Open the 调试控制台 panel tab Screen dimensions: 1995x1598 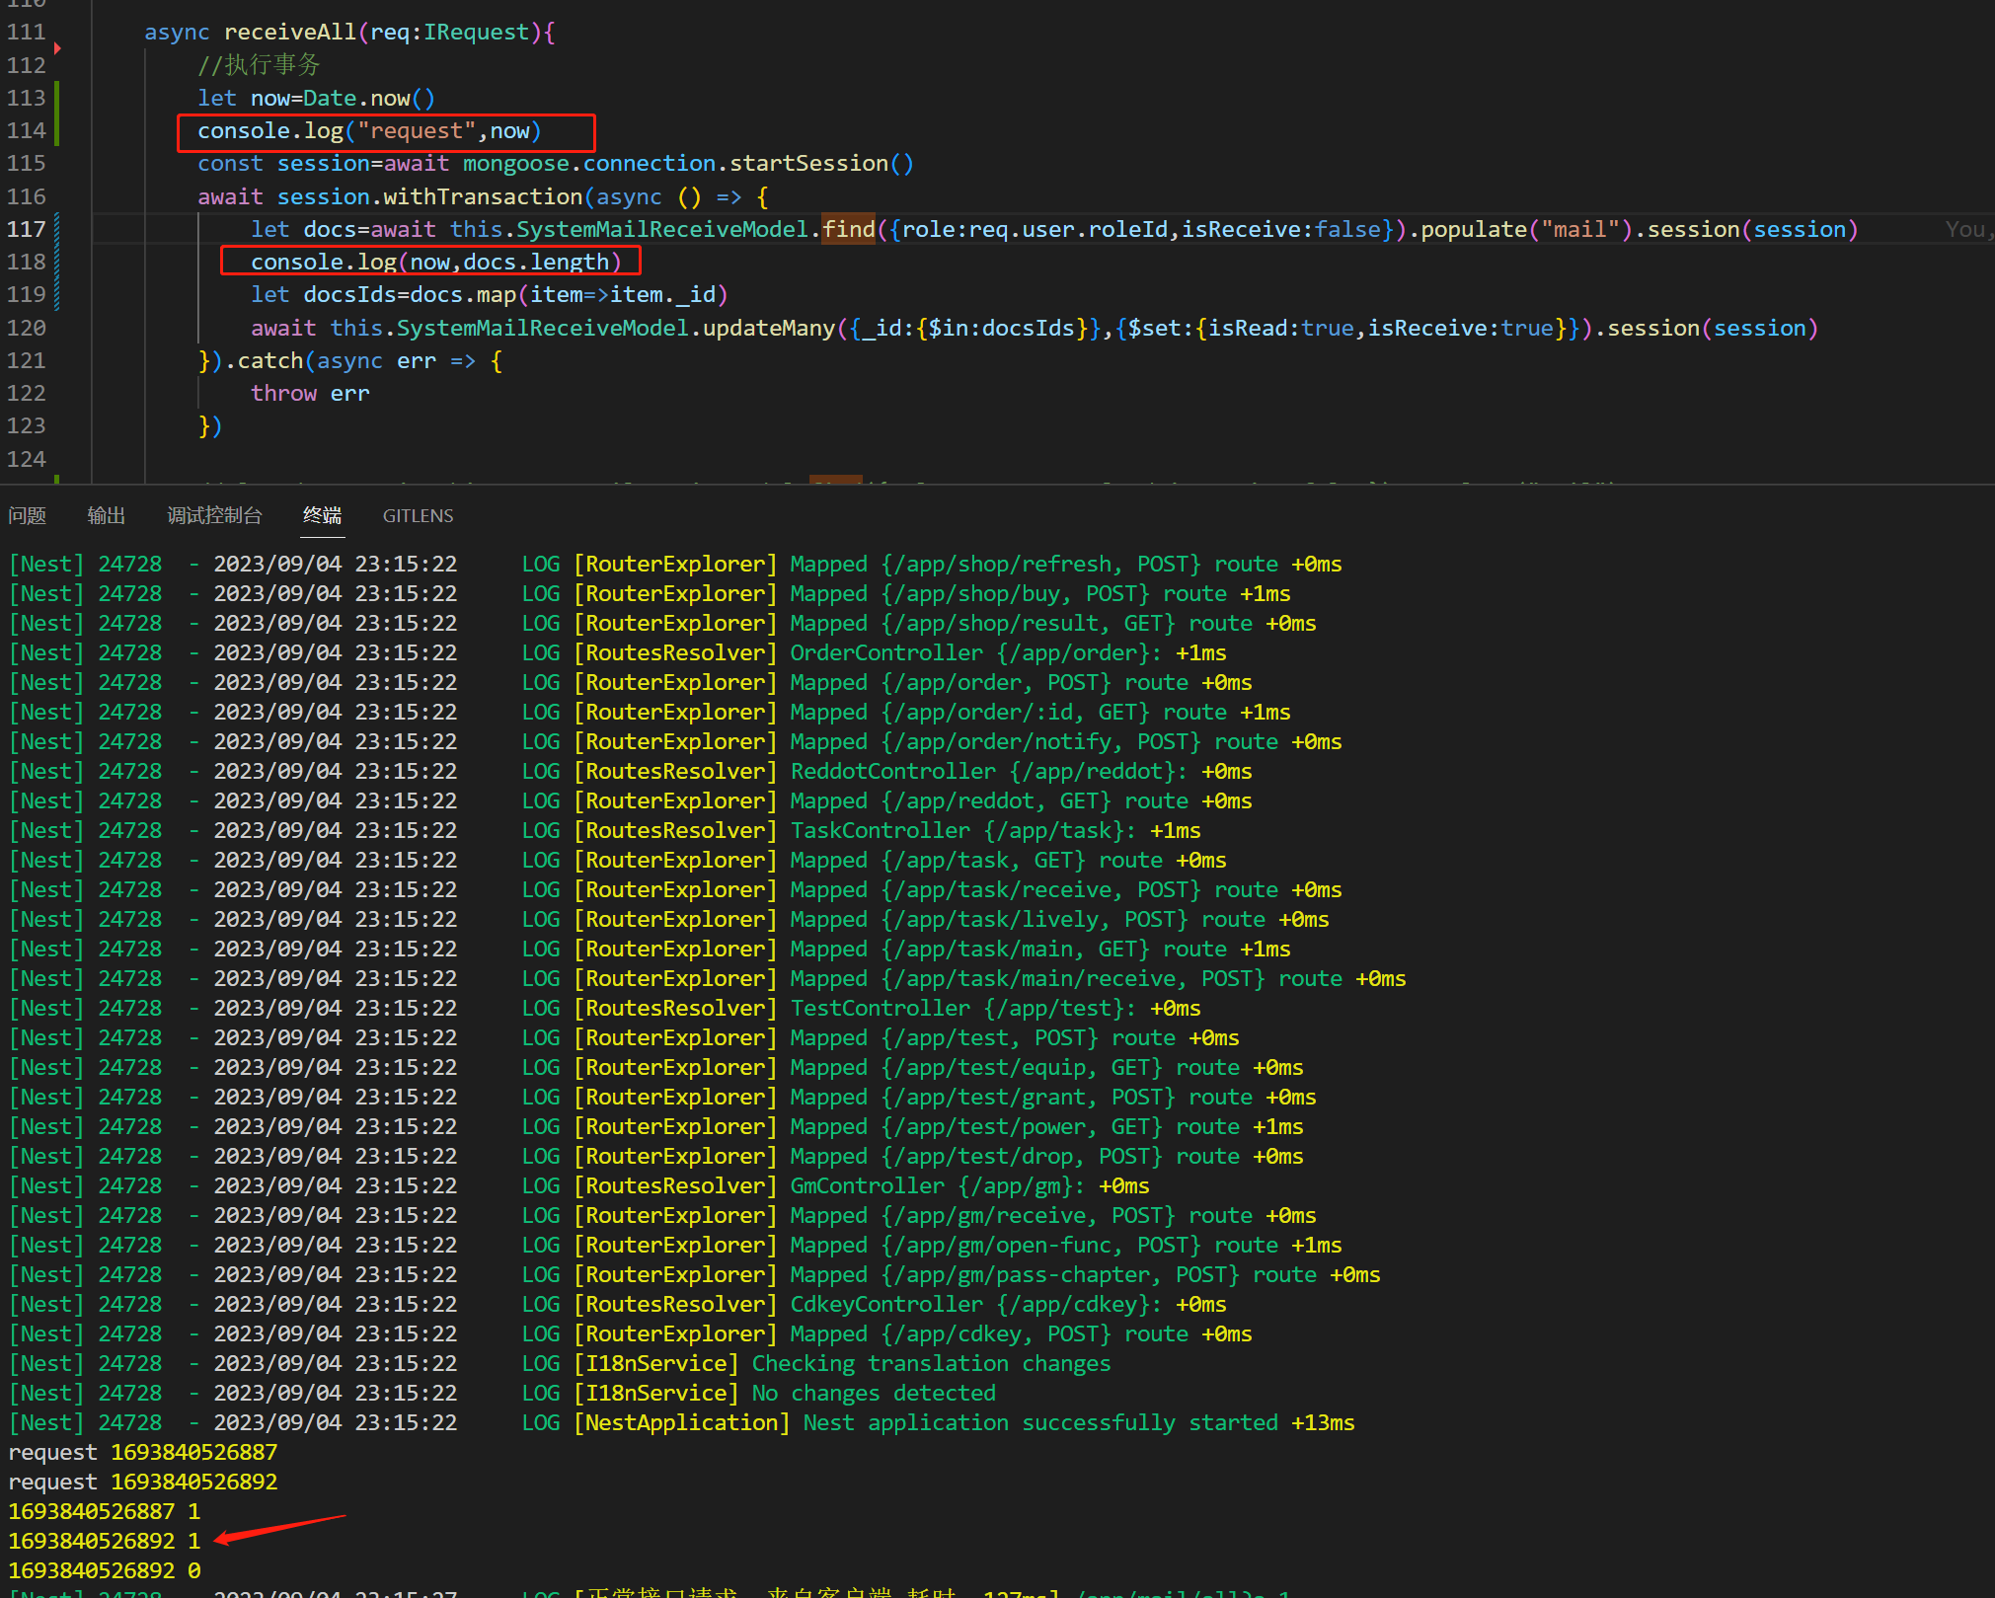(x=214, y=515)
